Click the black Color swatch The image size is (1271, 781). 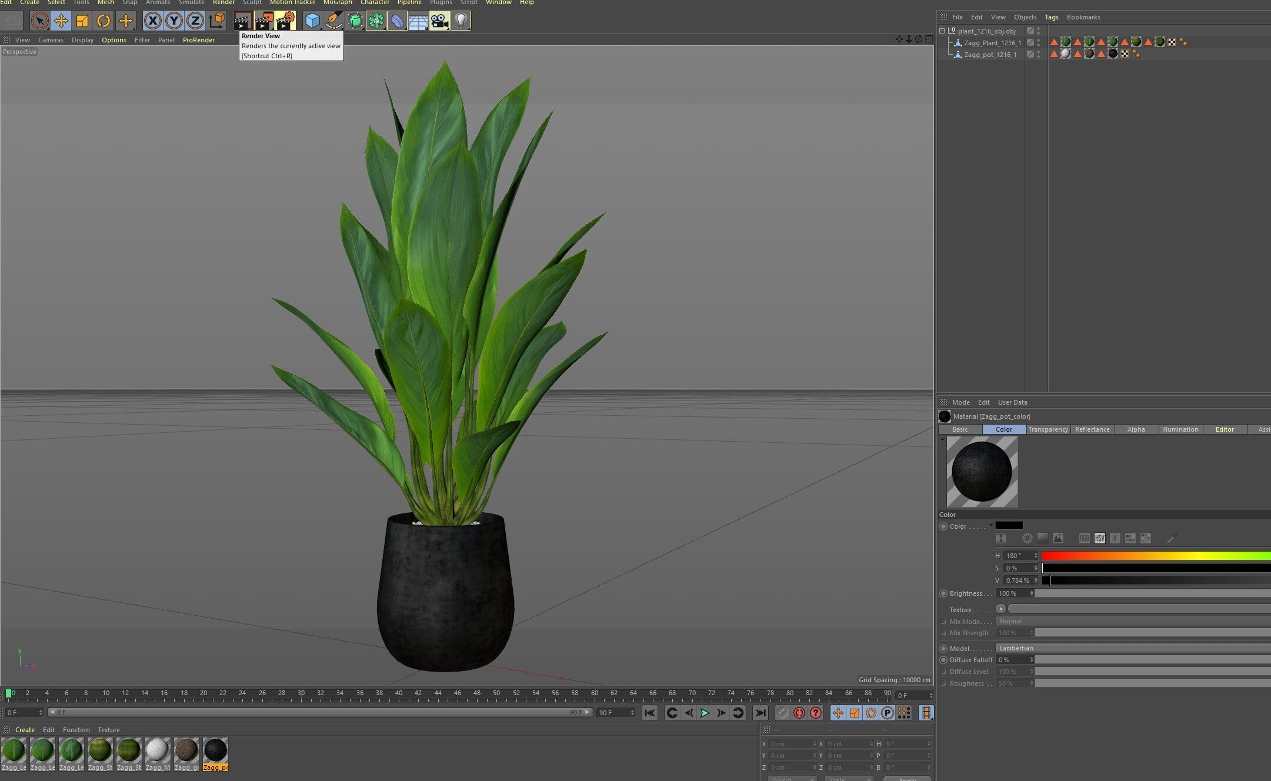[x=1009, y=526]
